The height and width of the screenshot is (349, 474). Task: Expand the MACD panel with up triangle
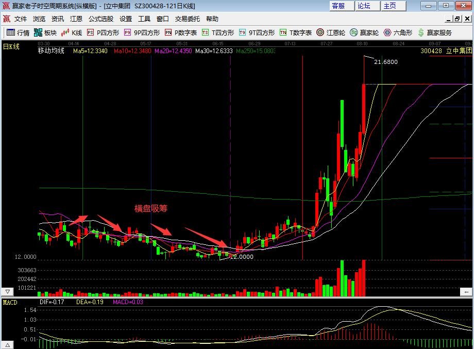pos(7,344)
